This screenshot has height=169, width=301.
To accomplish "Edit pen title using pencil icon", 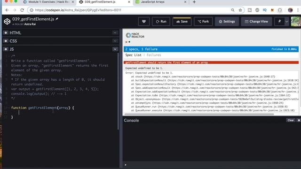I will (x=57, y=19).
